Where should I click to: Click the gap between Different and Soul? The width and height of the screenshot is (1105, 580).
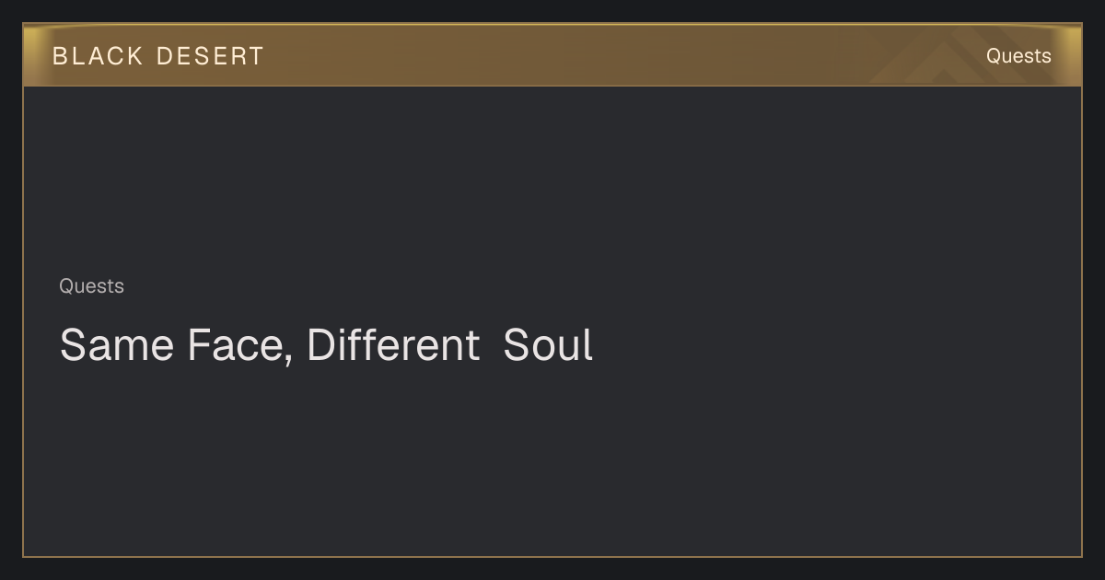492,346
